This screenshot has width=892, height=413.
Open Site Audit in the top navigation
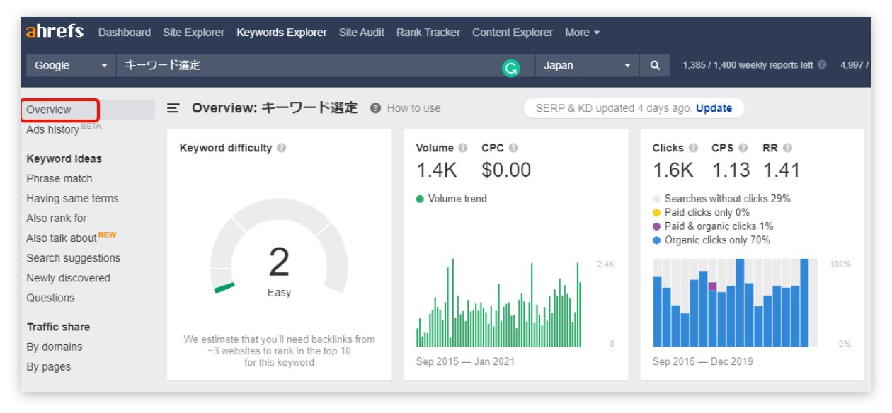tap(362, 33)
